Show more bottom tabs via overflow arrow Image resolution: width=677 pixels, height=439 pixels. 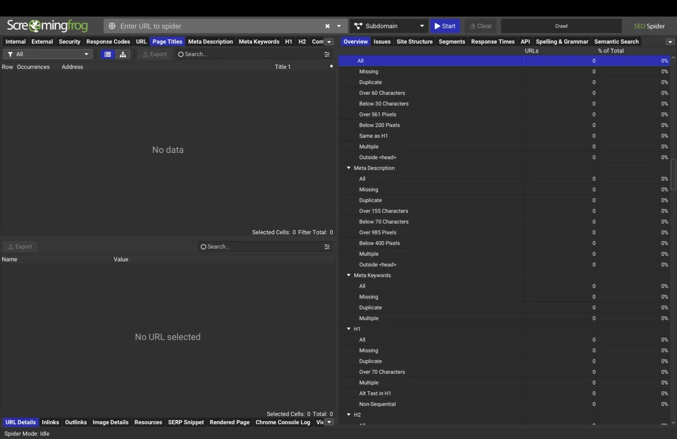(329, 422)
